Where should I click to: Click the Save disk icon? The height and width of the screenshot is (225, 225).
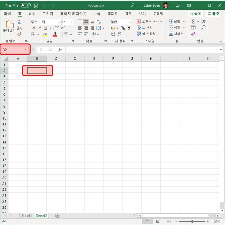pos(36,5)
